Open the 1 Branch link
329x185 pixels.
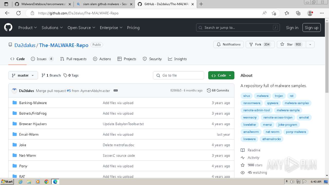pyautogui.click(x=51, y=75)
